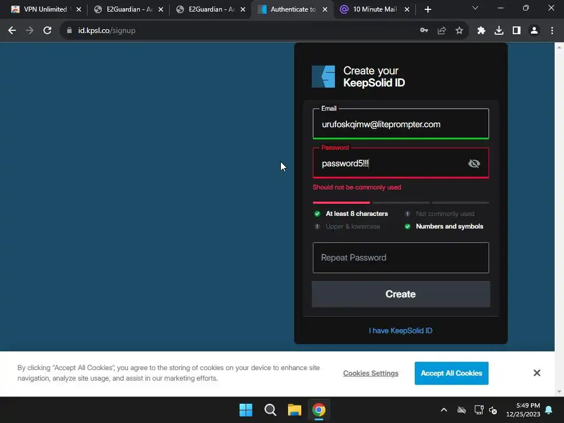
Task: Expand the tab search chevron
Action: [475, 8]
